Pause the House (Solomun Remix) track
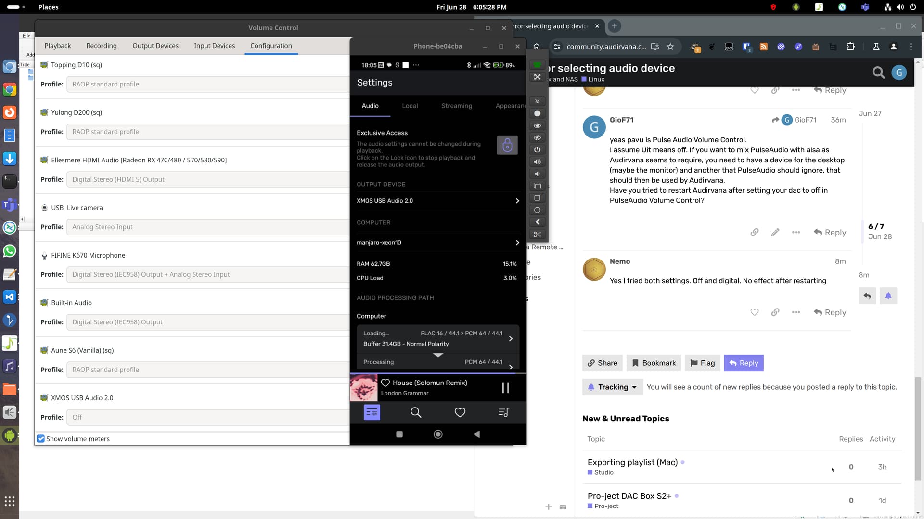 click(505, 388)
